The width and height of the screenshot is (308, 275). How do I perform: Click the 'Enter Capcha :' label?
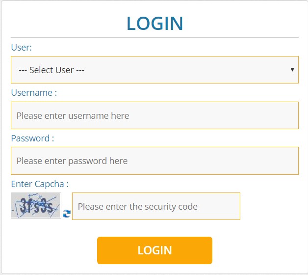(x=40, y=184)
